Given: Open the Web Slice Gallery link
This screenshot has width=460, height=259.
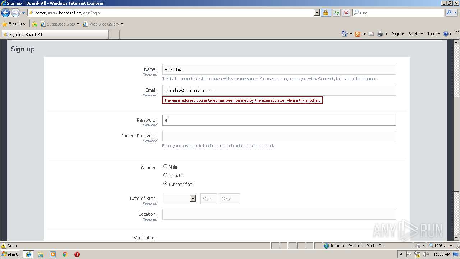Looking at the screenshot, I should [x=101, y=24].
